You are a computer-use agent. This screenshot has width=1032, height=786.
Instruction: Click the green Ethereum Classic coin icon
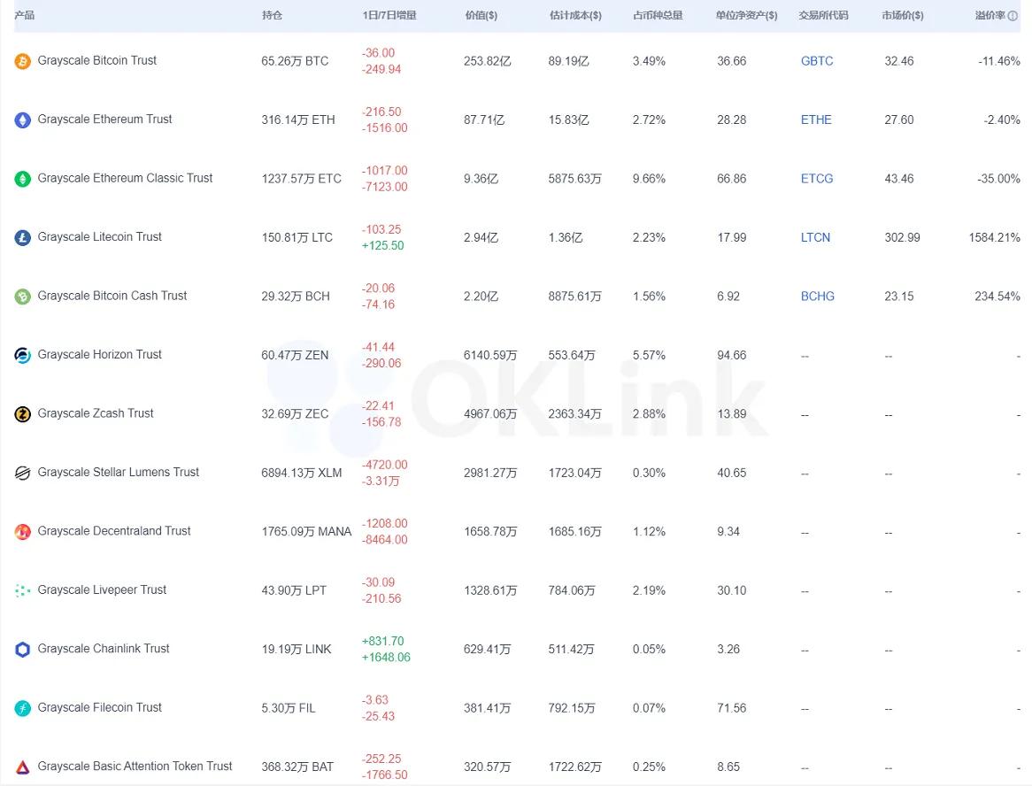[x=22, y=179]
